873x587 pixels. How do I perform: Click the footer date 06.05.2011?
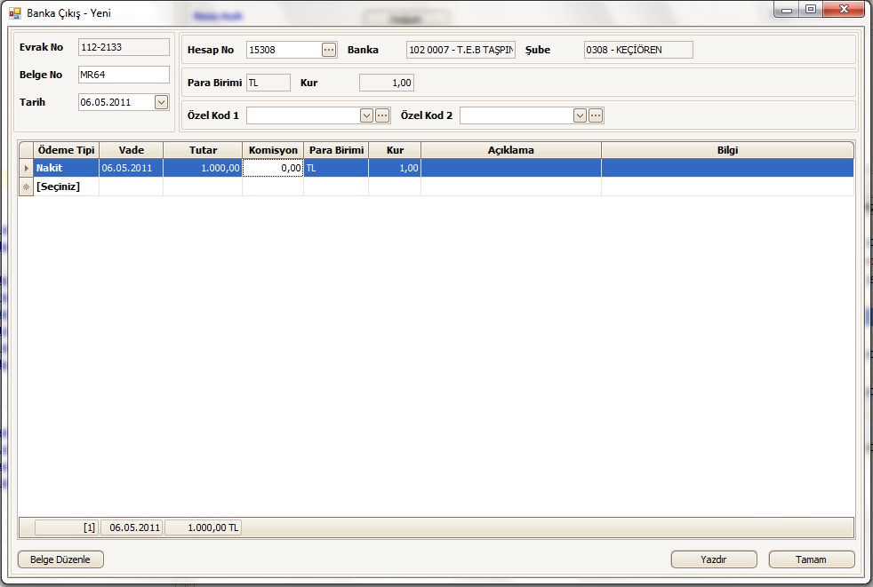point(132,528)
